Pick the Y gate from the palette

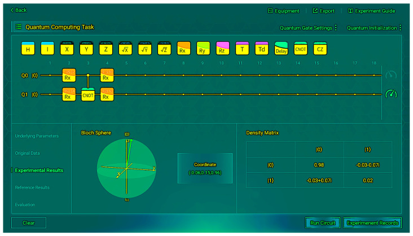[86, 48]
